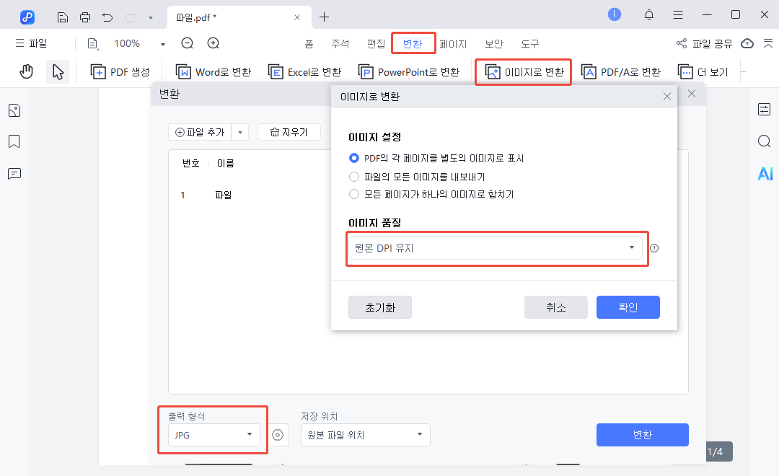The height and width of the screenshot is (476, 779).
Task: Open the 이미지 품질 dropdown
Action: (x=497, y=247)
